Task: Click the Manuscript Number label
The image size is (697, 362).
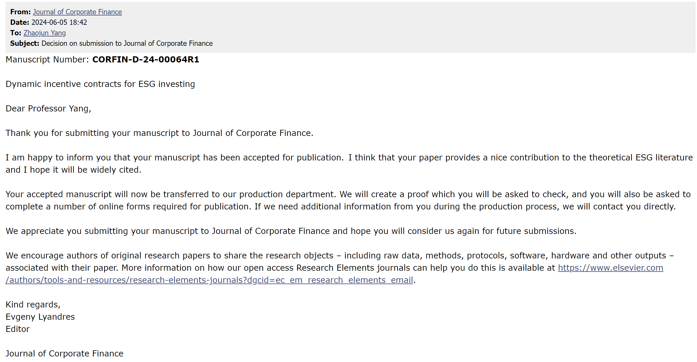Action: click(47, 60)
